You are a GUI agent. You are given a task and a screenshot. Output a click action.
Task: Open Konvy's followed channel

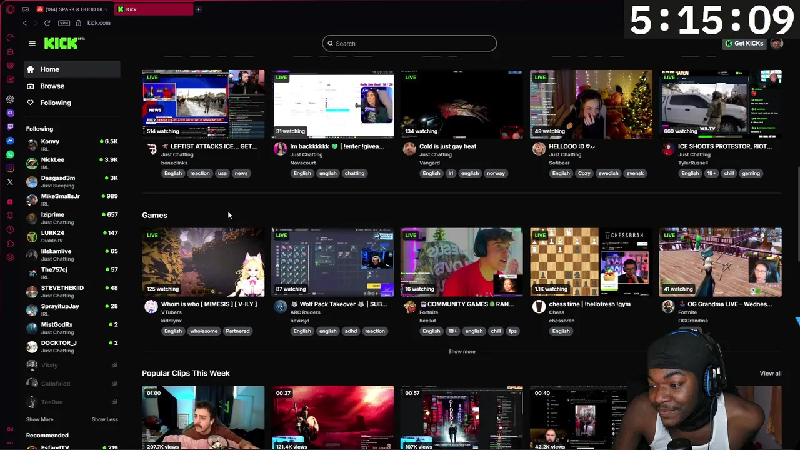point(72,145)
